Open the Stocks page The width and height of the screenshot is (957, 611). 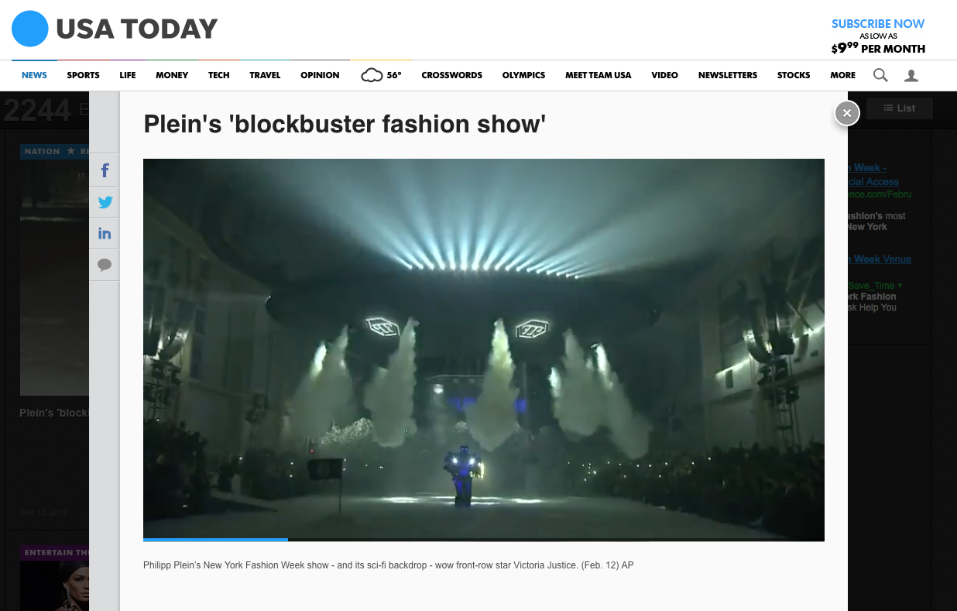(794, 75)
